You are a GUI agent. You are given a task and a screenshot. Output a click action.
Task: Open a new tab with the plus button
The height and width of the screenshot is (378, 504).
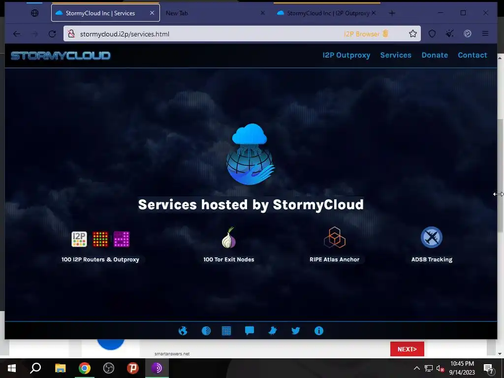pyautogui.click(x=392, y=13)
